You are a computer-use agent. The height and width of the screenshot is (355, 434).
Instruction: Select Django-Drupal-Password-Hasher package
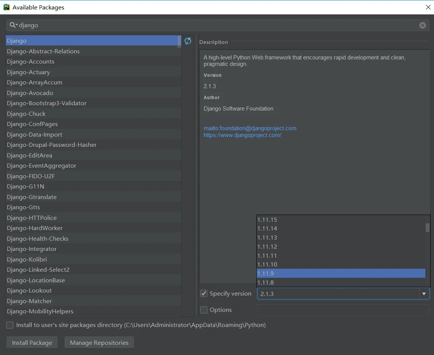tap(93, 145)
